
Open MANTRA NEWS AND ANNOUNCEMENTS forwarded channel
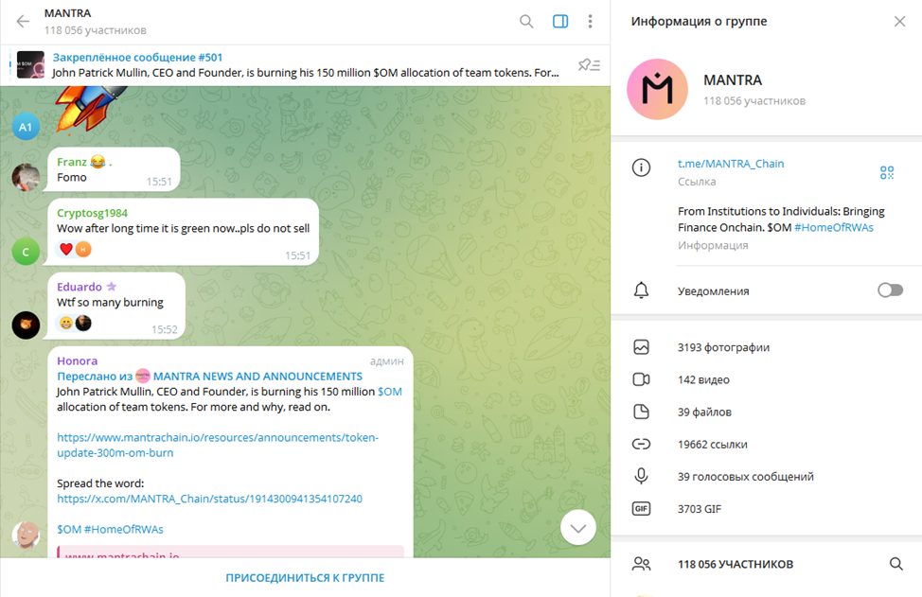[x=257, y=376]
